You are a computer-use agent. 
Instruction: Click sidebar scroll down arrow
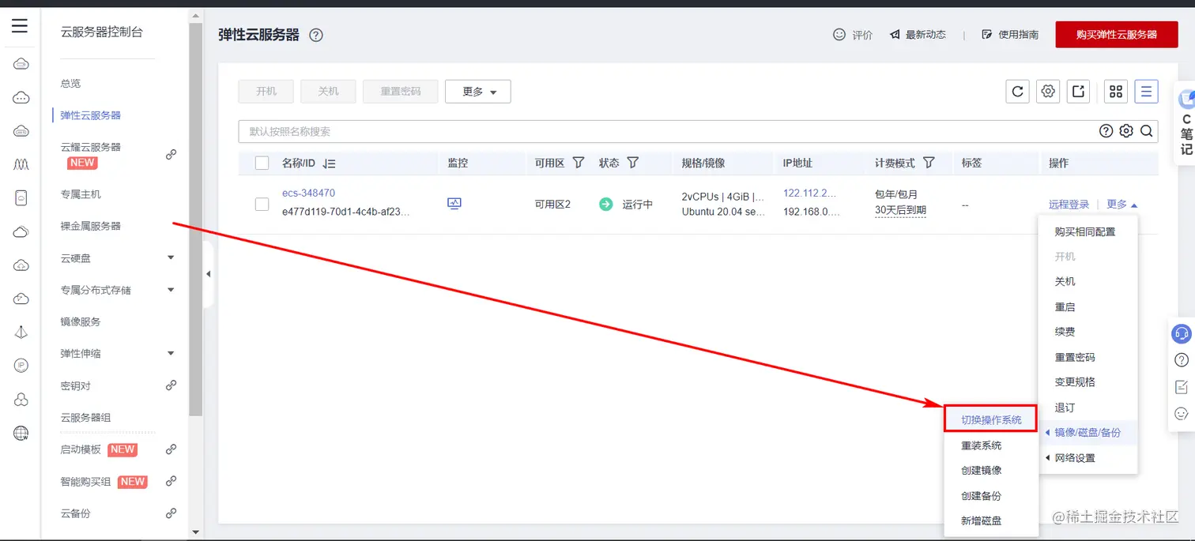[196, 532]
